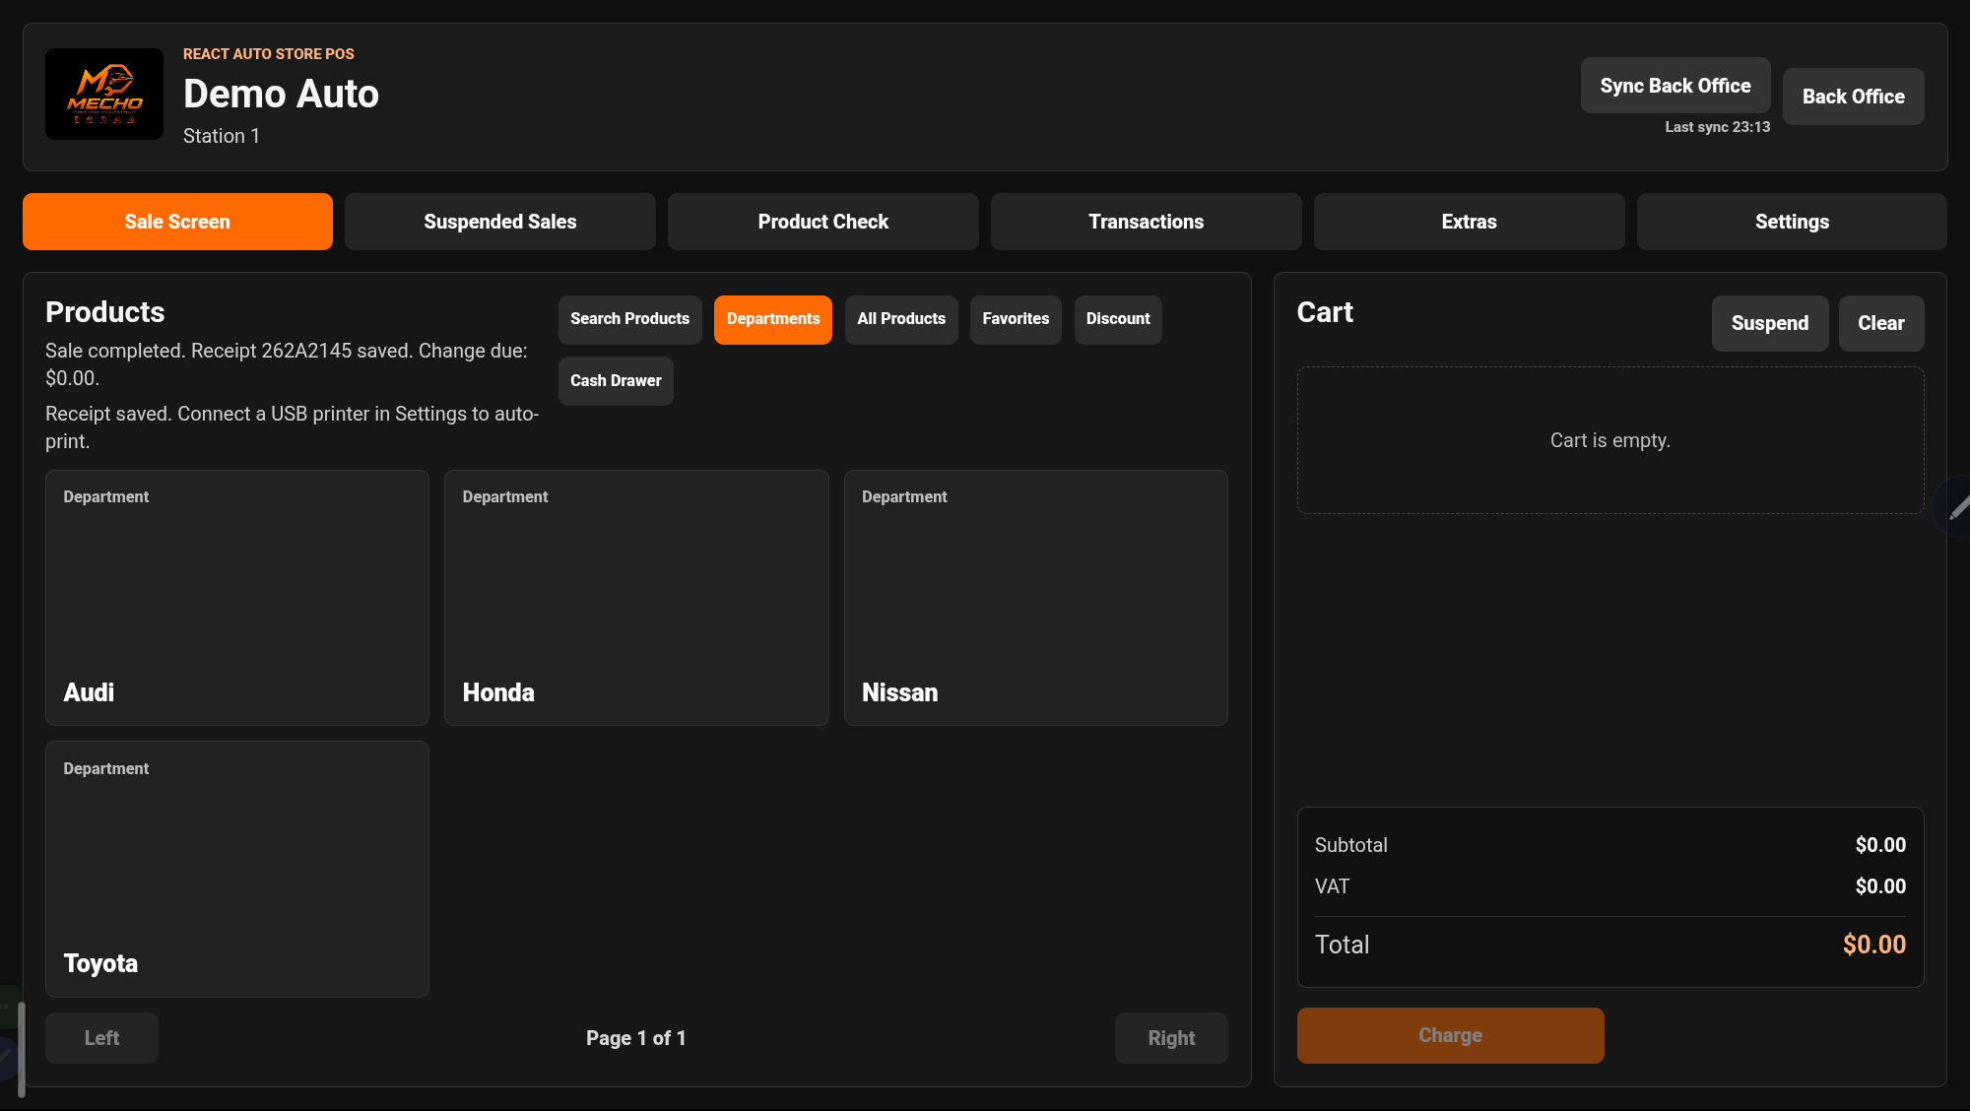The height and width of the screenshot is (1111, 1970).
Task: Click the 'Demo Auto' store title
Action: (x=281, y=94)
